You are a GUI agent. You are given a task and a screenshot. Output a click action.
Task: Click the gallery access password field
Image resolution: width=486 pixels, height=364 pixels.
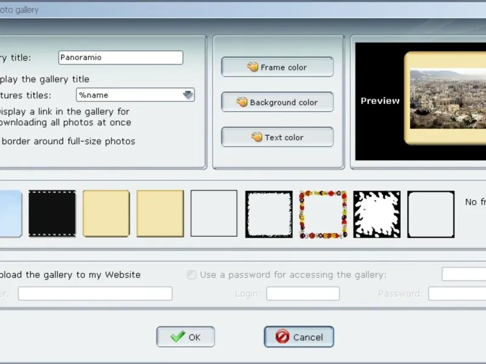(464, 274)
